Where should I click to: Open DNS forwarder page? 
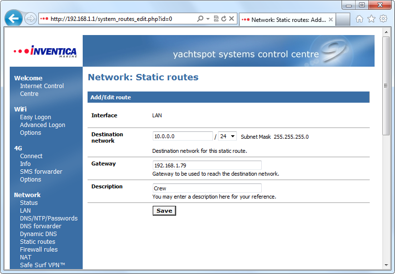40,226
